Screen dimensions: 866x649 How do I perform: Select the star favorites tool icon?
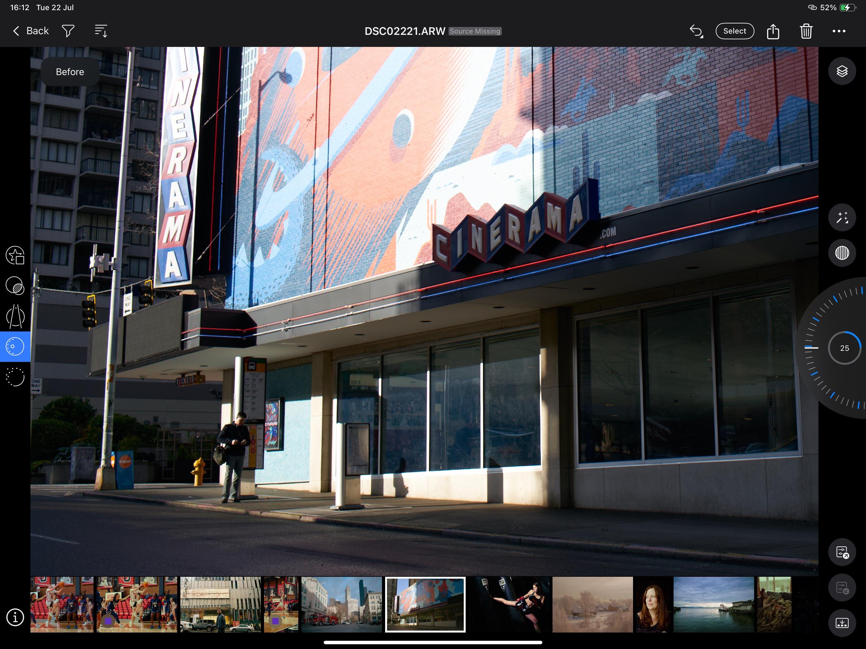[15, 255]
